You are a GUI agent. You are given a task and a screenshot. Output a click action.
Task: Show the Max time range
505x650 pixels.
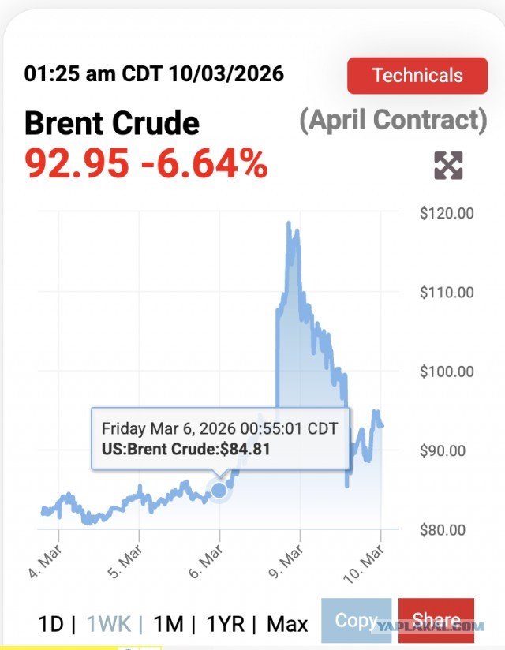287,623
